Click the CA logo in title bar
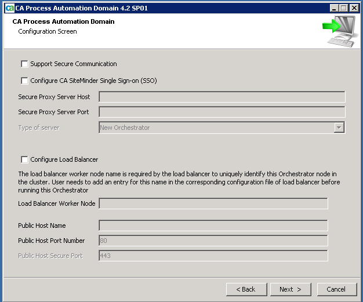The height and width of the screenshot is (302, 363). point(9,8)
